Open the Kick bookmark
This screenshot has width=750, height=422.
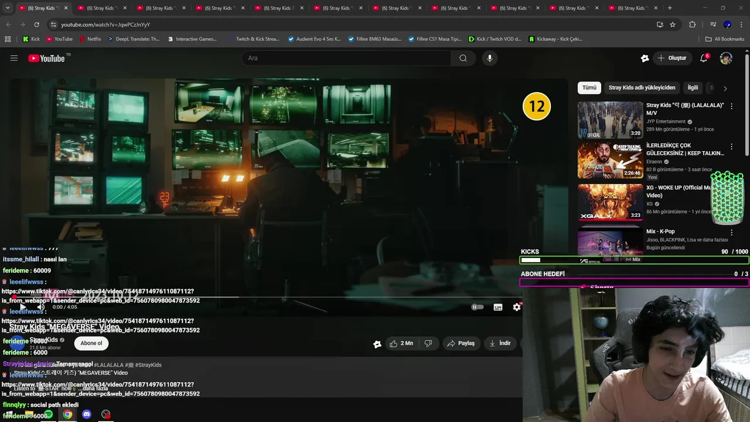(31, 39)
